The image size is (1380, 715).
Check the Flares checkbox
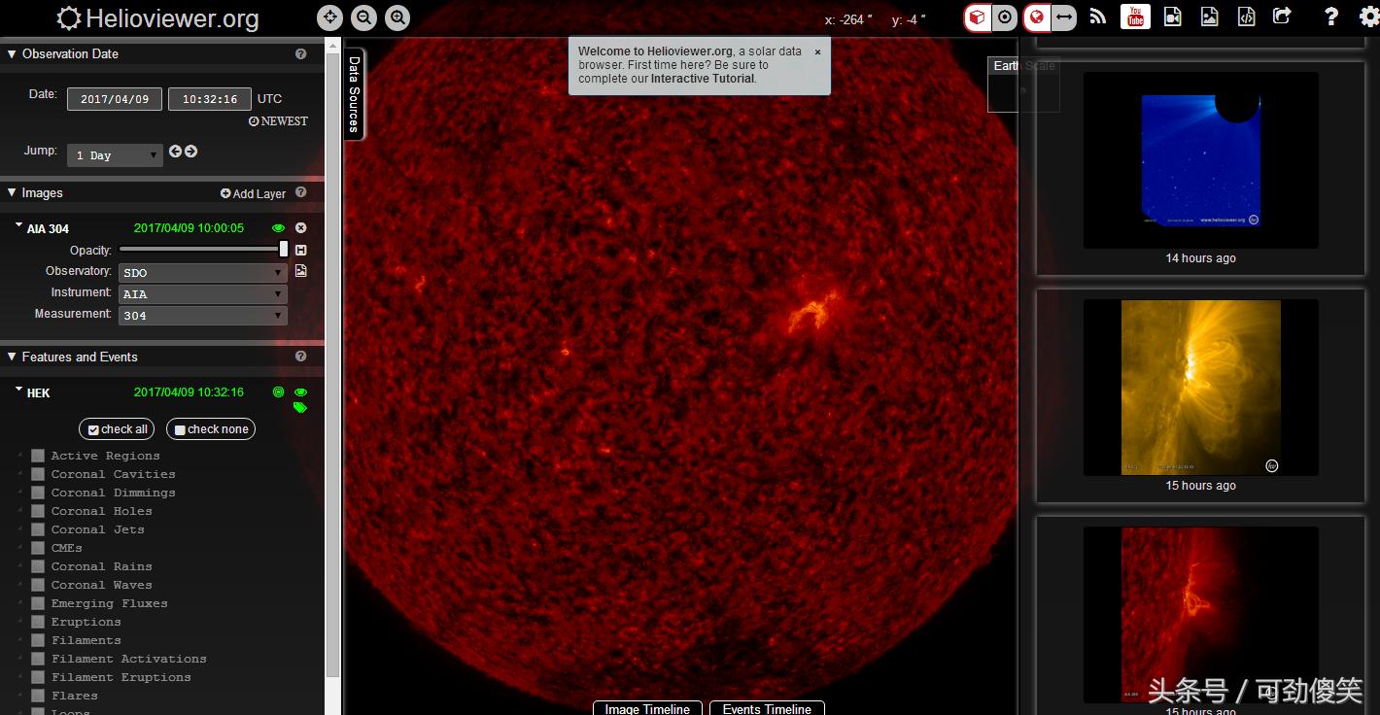(x=38, y=696)
